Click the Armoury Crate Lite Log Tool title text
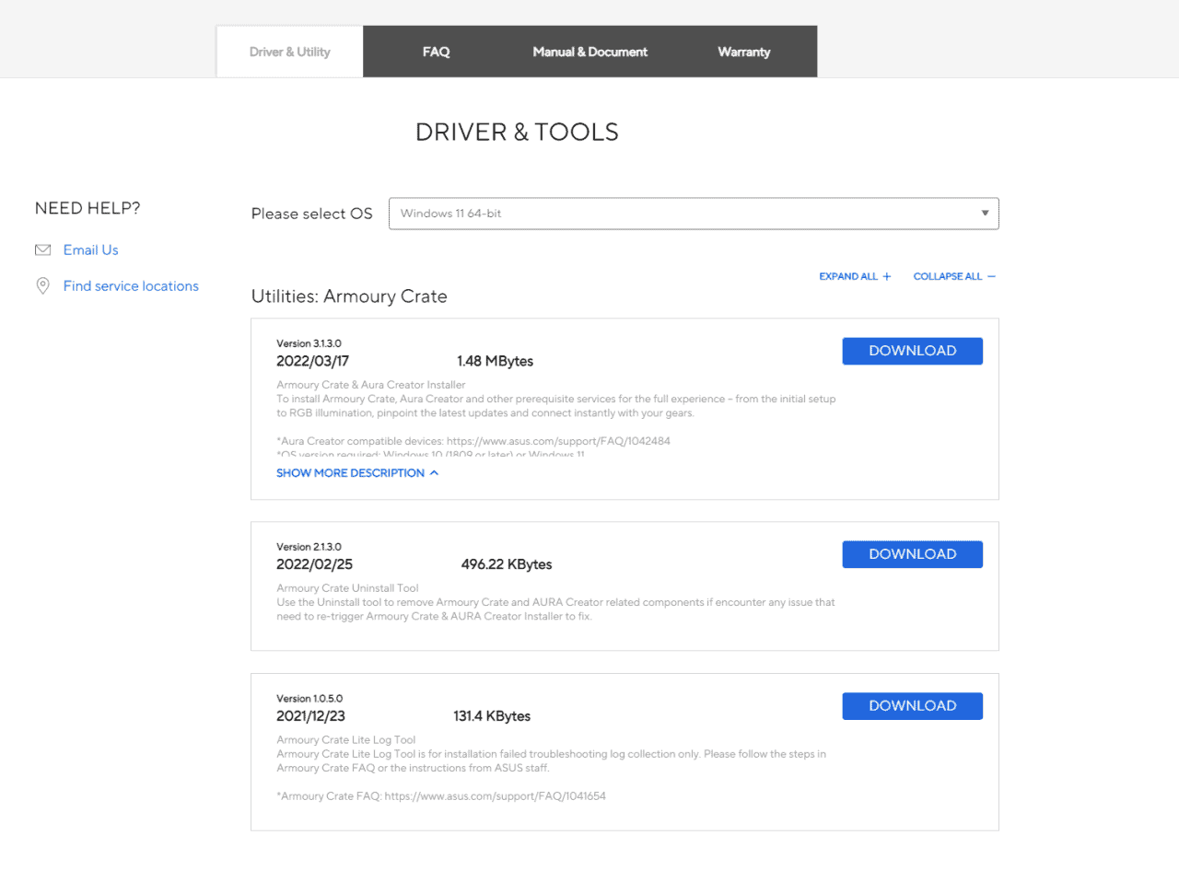1179x870 pixels. tap(345, 739)
